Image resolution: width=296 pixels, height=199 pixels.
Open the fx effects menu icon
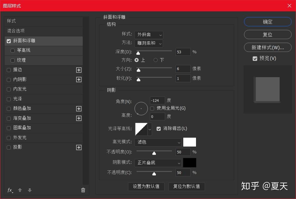click(x=10, y=190)
